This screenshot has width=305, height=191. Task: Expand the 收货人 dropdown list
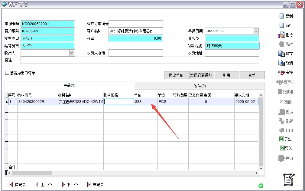(x=72, y=53)
